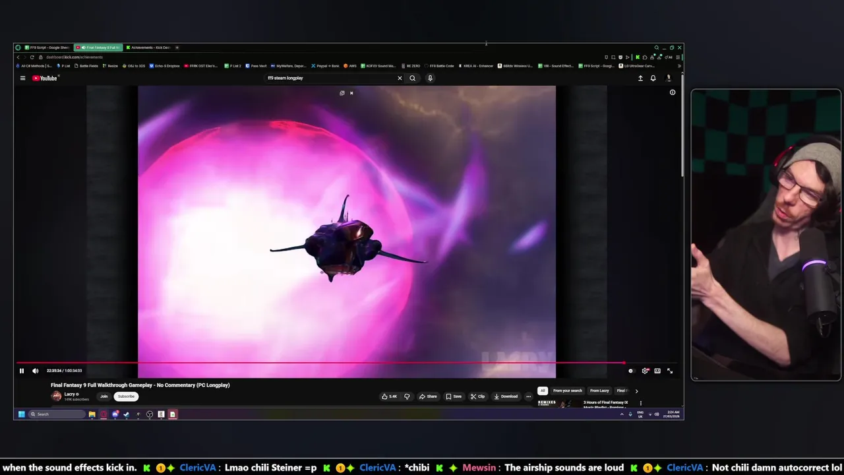
Task: Pause the YouTube video
Action: (x=22, y=371)
